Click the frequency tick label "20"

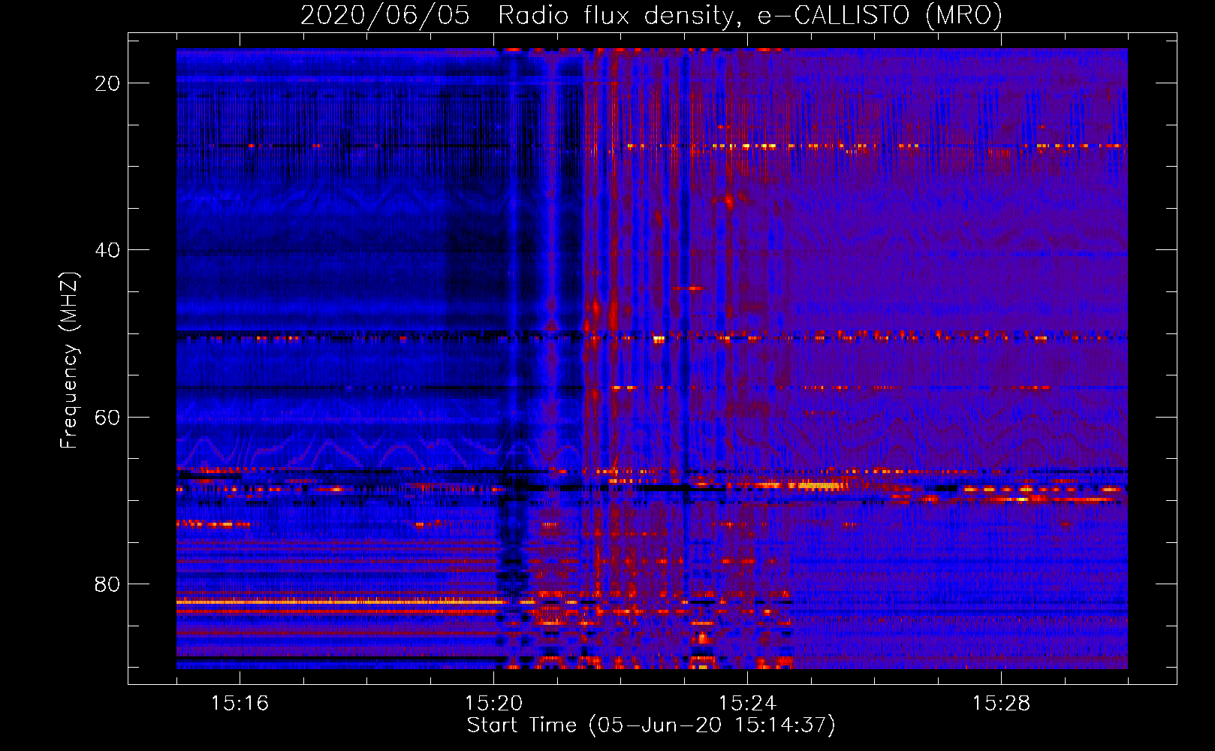click(108, 83)
